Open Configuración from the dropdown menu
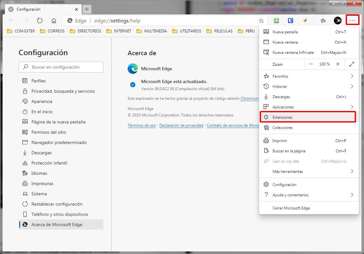 tap(309, 185)
